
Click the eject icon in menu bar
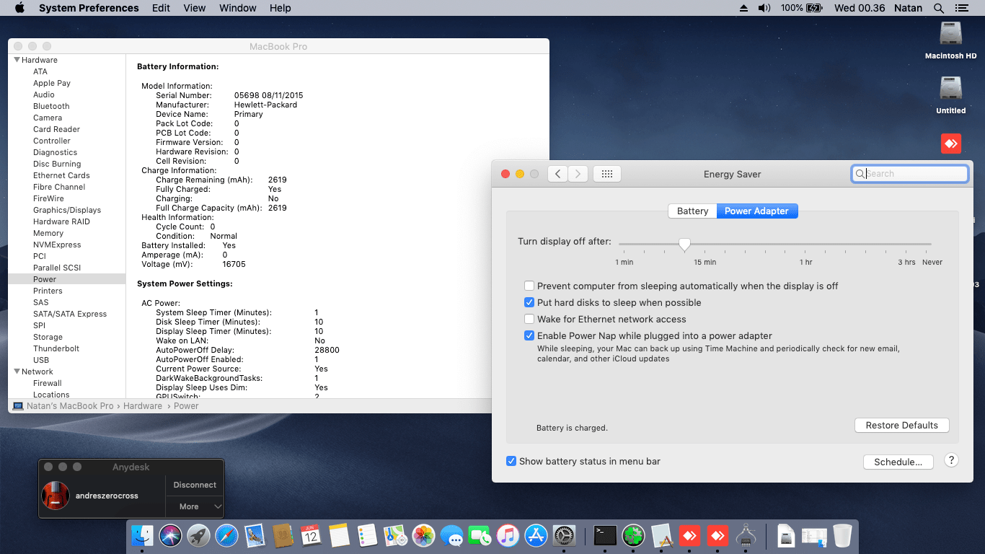pos(744,8)
